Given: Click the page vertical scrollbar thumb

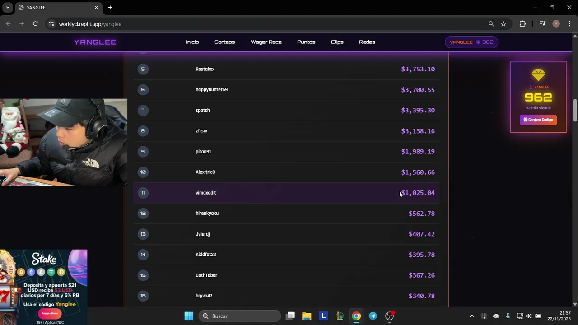Looking at the screenshot, I should point(575,110).
